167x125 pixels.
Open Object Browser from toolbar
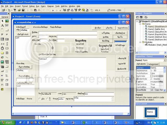click(x=76, y=10)
